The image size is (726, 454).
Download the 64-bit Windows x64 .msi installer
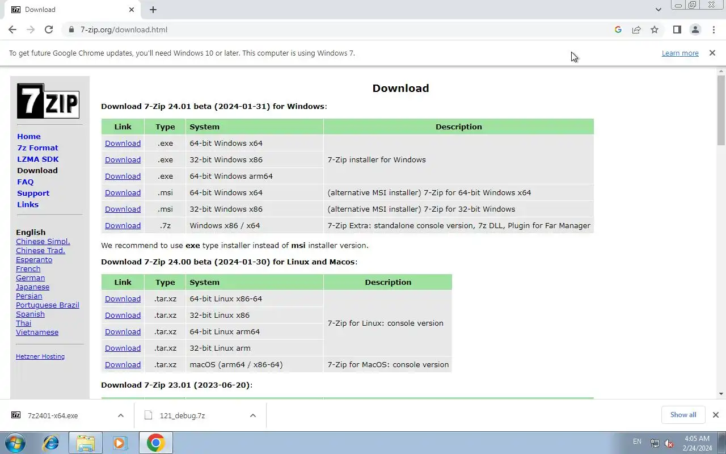point(123,192)
